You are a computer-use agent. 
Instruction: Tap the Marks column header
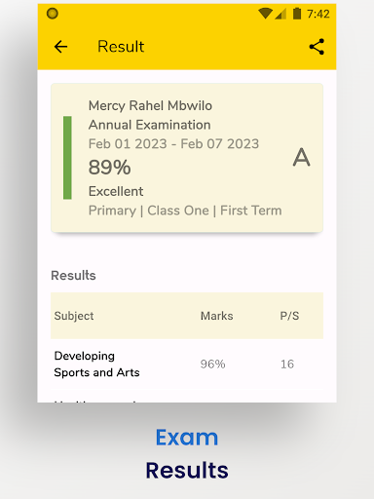coord(217,316)
